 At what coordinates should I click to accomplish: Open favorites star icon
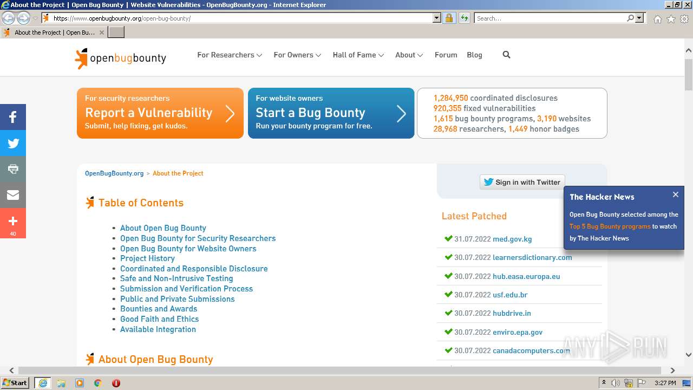671,19
